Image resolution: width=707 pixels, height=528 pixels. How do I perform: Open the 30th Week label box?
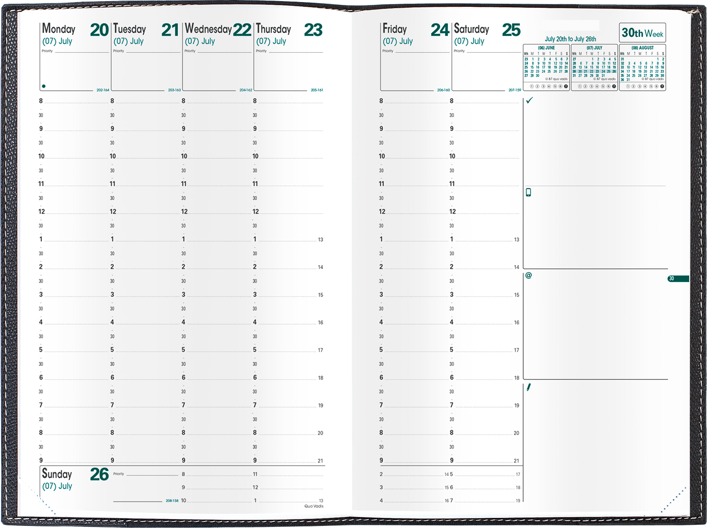pos(642,33)
